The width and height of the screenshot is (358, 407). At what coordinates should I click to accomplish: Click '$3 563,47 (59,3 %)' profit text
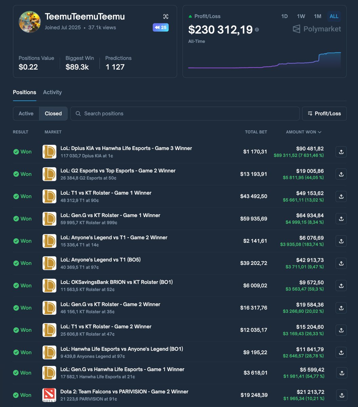coord(304,289)
